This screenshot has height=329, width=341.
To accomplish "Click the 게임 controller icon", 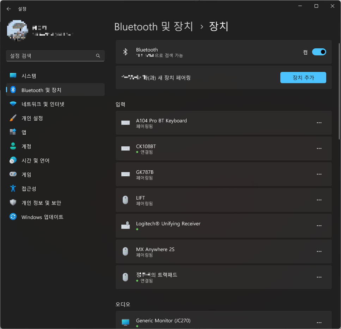I will tap(13, 174).
